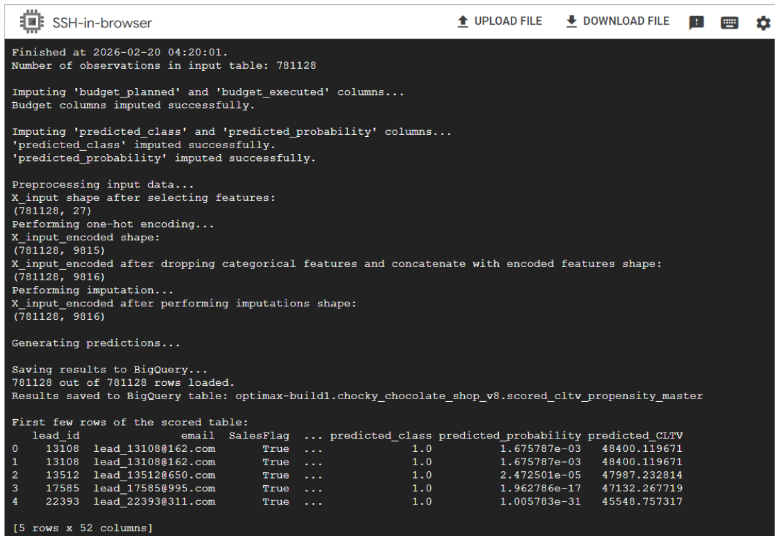Click the lead_id 22393 cell
The height and width of the screenshot is (536, 776).
(62, 501)
